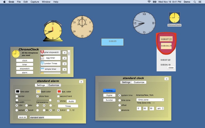The image size is (205, 128).
Task: Click the stopwatch button in ChronoClock
Action: (x=25, y=68)
